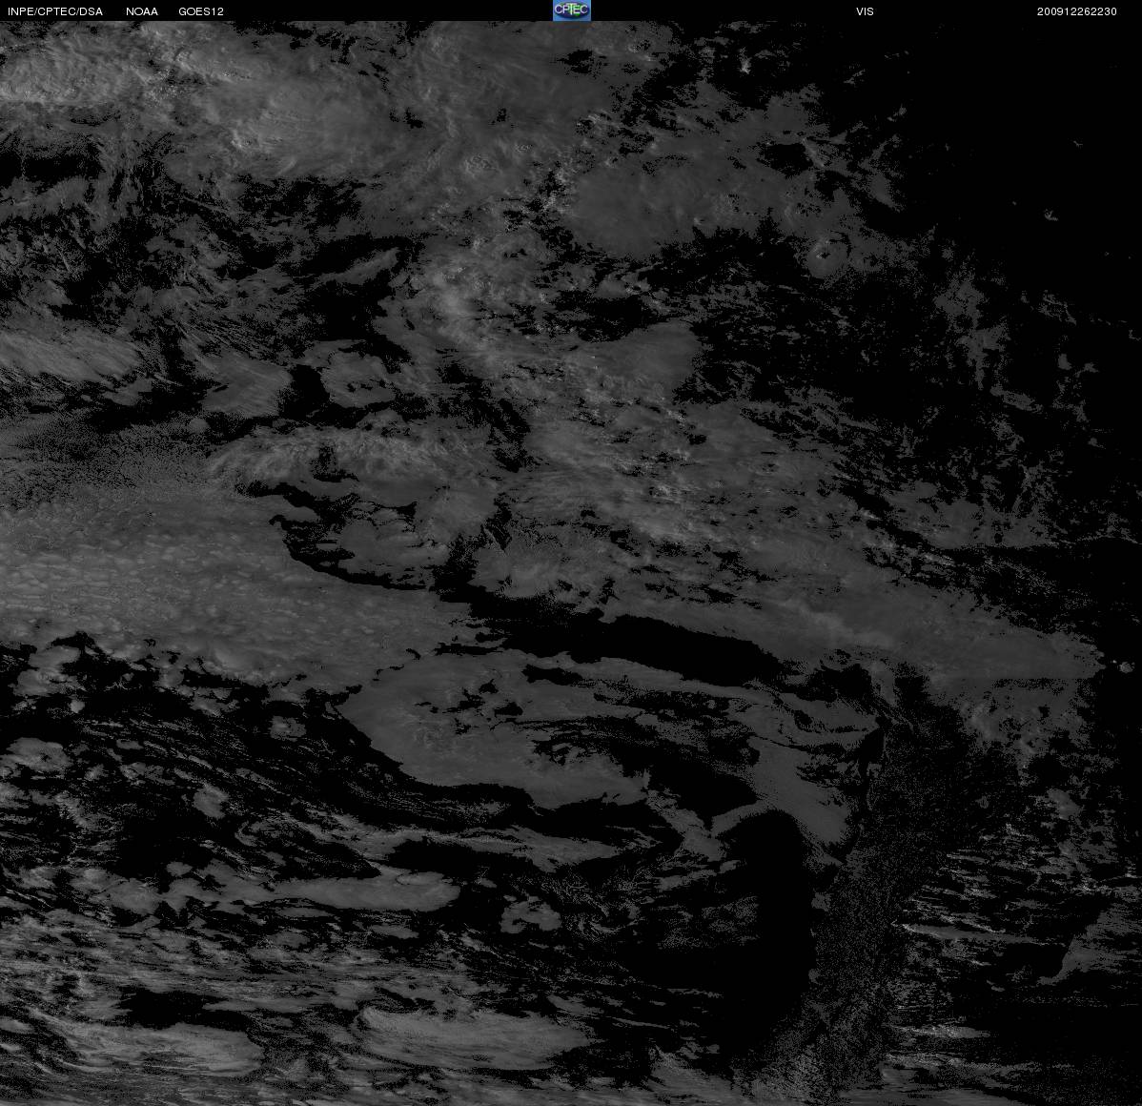Click the 200912262230 timestamp
Image resolution: width=1142 pixels, height=1106 pixels.
click(x=1076, y=11)
